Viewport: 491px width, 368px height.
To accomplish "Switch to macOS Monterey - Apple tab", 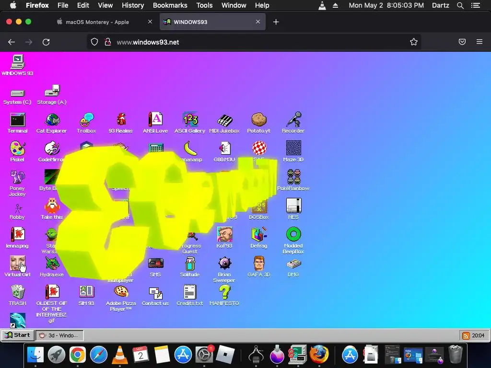I will 97,22.
